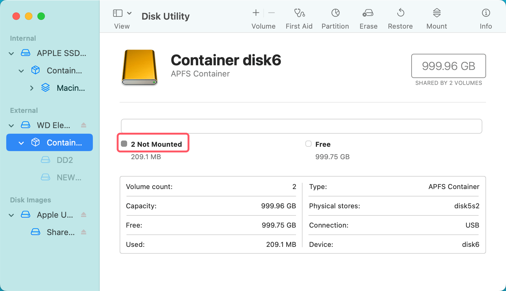
Task: Select the NEW volume under the container
Action: [69, 177]
